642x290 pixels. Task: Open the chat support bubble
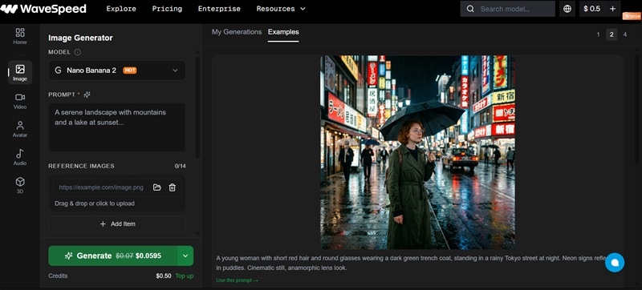[615, 263]
